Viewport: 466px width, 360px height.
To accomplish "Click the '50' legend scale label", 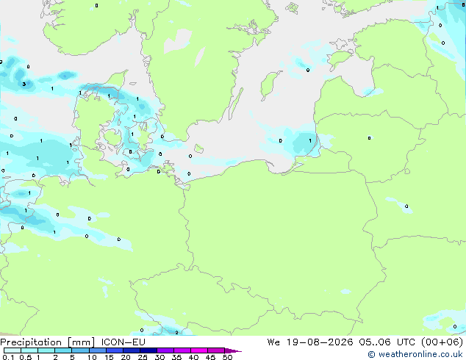I will click(x=228, y=357).
